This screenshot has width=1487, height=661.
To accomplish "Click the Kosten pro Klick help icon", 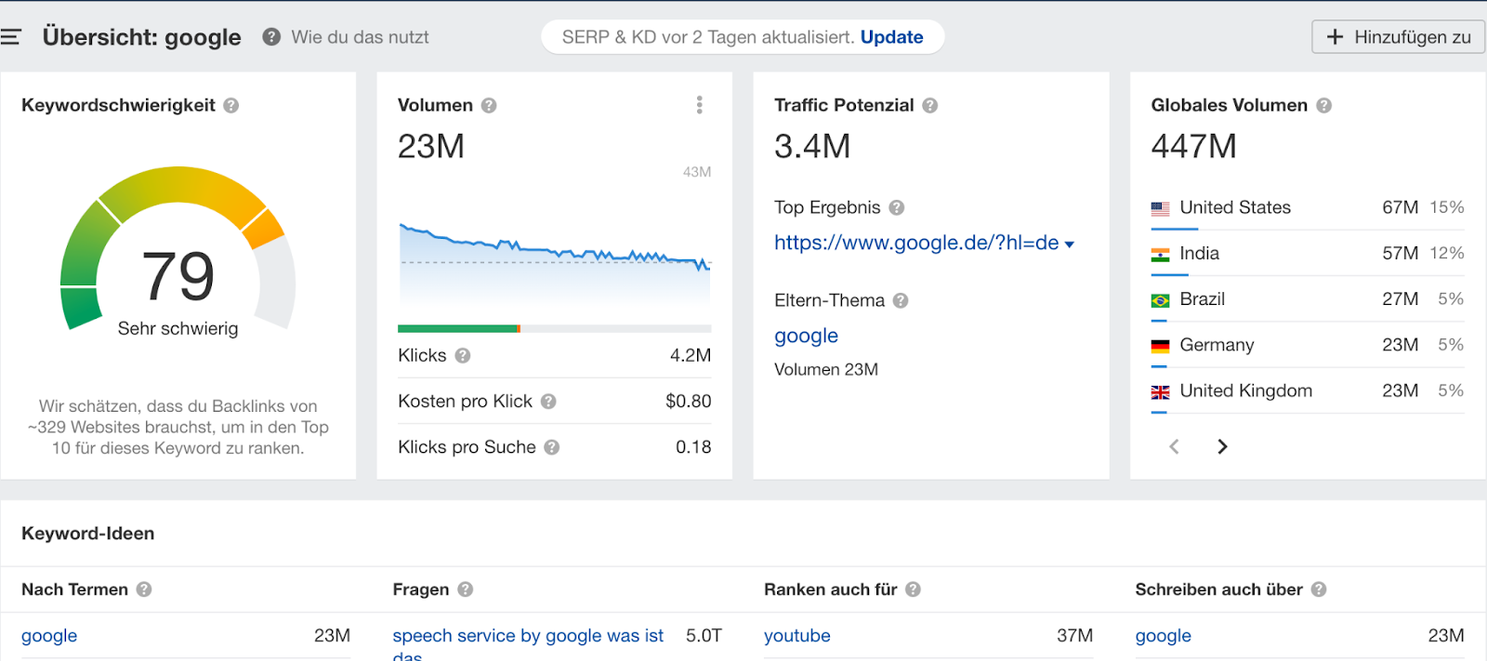I will tap(548, 402).
